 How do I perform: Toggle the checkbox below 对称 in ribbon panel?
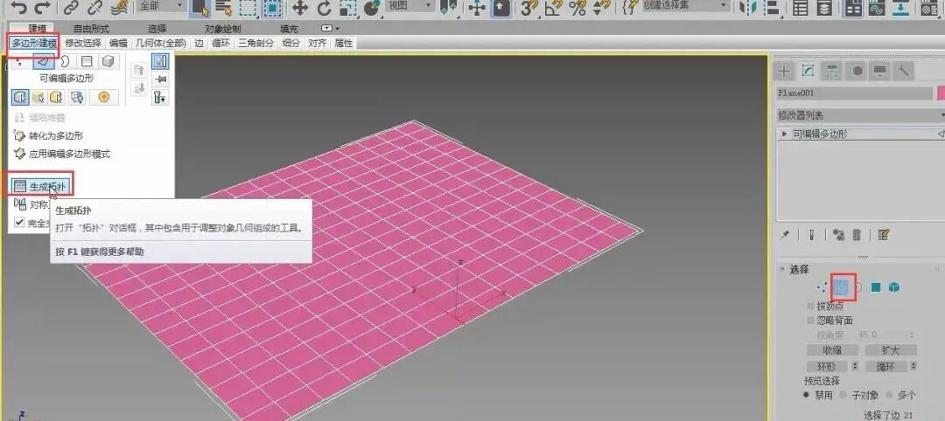pyautogui.click(x=19, y=223)
